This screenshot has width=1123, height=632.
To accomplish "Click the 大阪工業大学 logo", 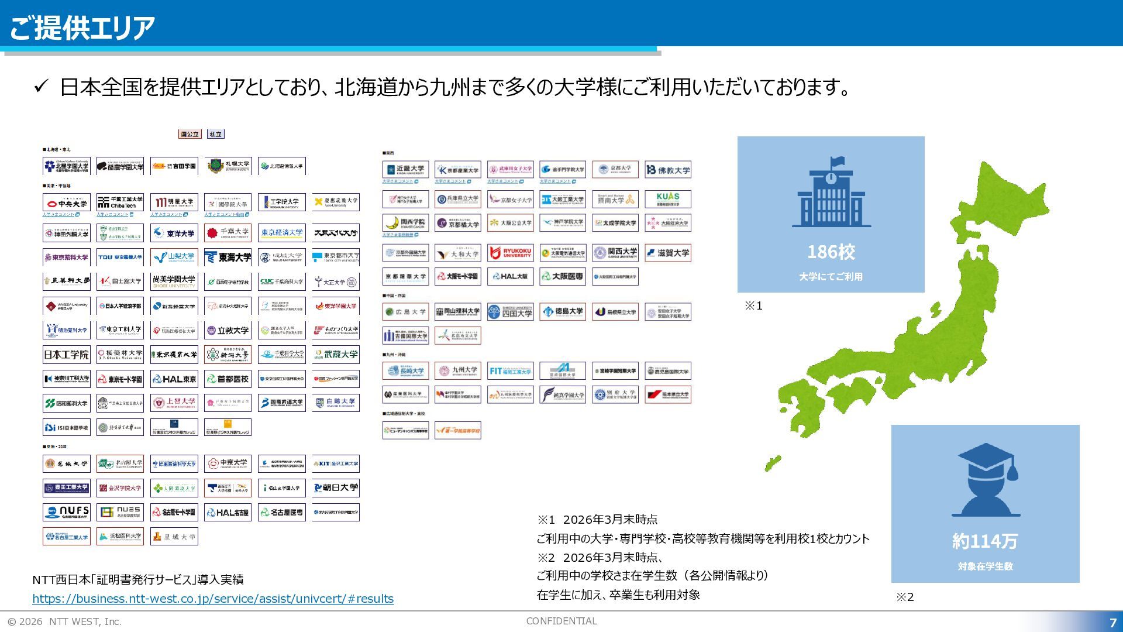I will 563,199.
